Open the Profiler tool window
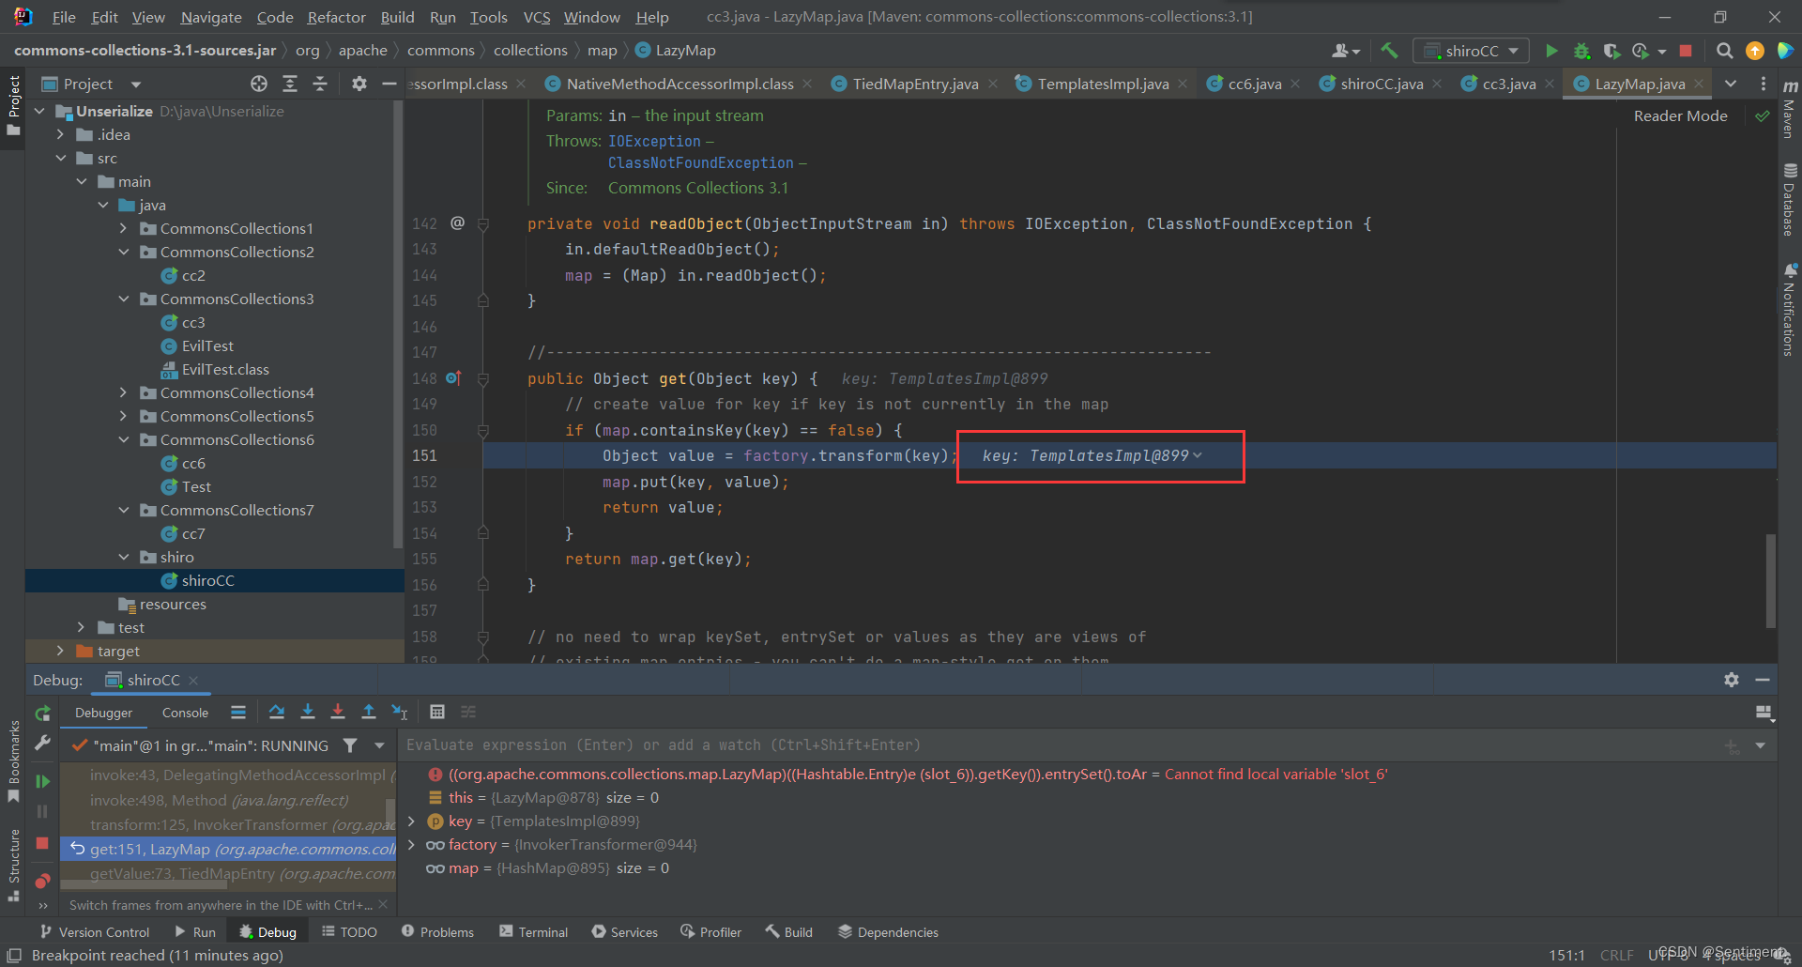This screenshot has width=1802, height=967. point(710,932)
